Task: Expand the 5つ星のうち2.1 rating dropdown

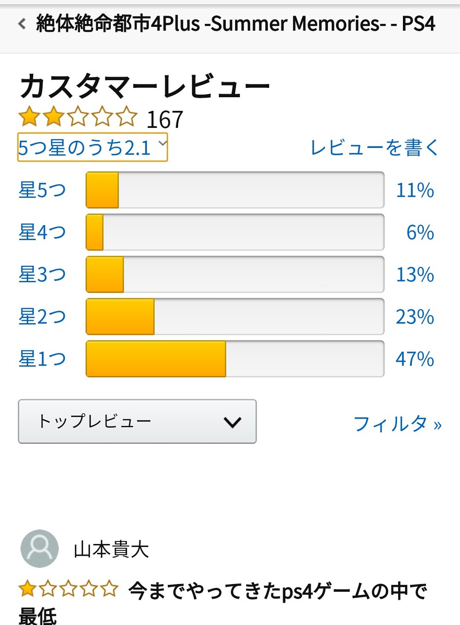Action: (x=93, y=147)
